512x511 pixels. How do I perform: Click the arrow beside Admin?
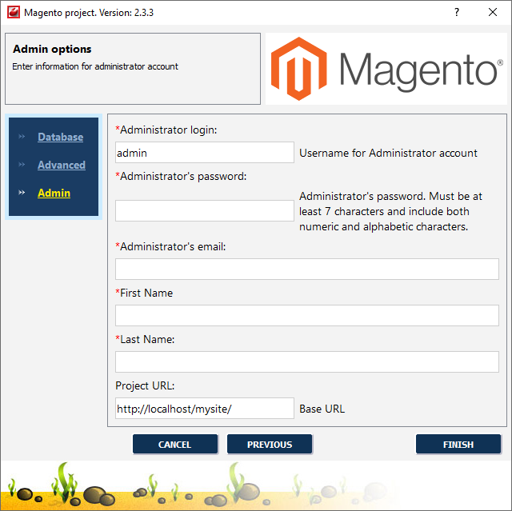click(x=22, y=193)
